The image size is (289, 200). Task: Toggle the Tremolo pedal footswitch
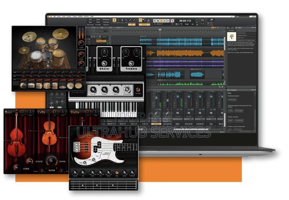(x=131, y=64)
